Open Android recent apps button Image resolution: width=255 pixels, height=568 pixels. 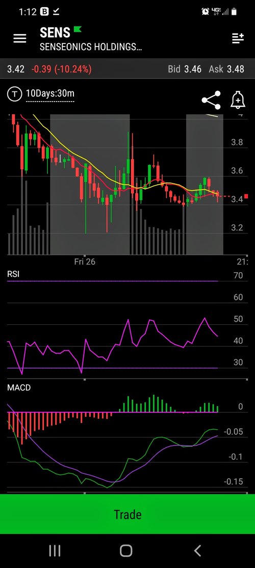point(55,551)
